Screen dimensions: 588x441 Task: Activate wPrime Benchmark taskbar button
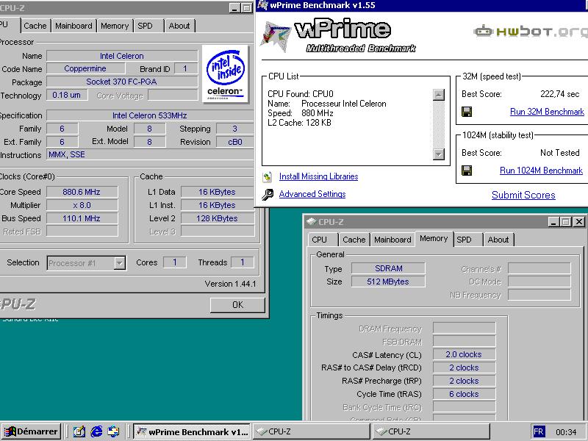click(x=193, y=431)
